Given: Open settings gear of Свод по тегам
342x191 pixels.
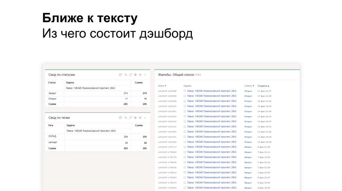Looking at the screenshot, I should (135, 118).
